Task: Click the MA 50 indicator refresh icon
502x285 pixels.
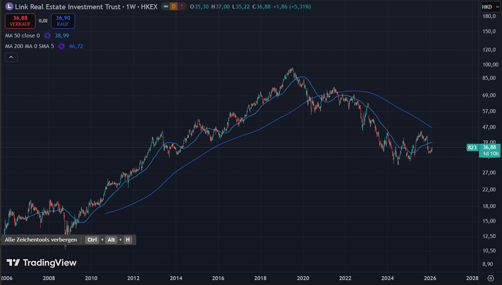Action: click(x=48, y=35)
